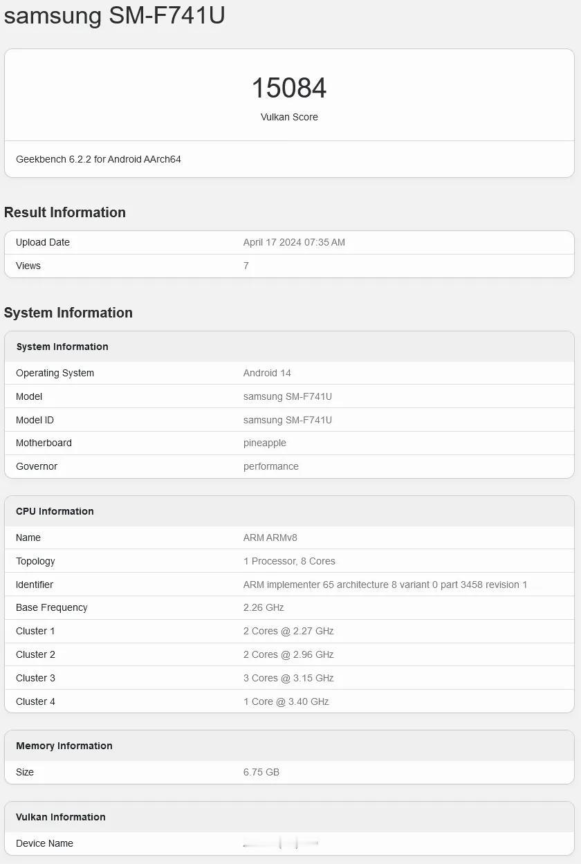
Task: Click the 'Topology' row label
Action: 35,561
